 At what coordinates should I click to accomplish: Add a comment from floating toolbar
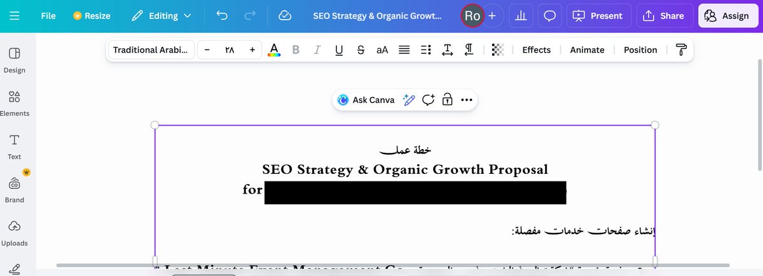(x=429, y=100)
